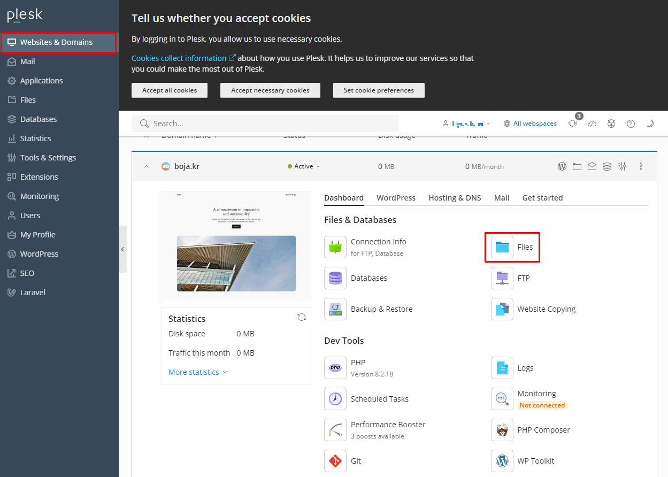The image size is (668, 477).
Task: Open Databases under Files & Databases
Action: [356, 278]
